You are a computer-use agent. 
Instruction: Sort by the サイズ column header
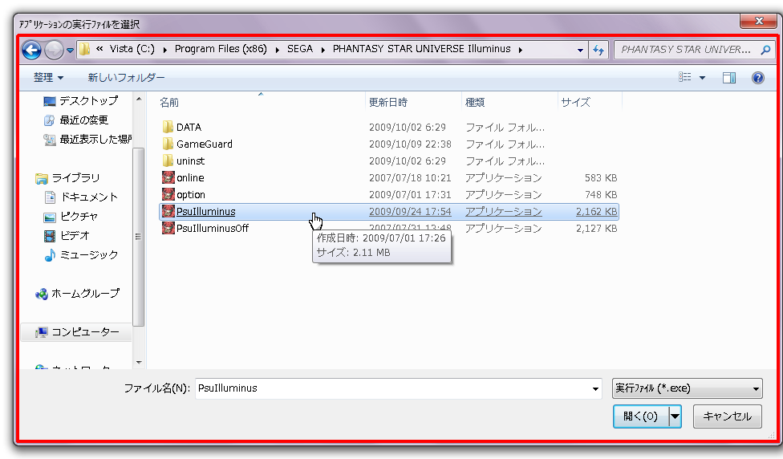pos(575,103)
